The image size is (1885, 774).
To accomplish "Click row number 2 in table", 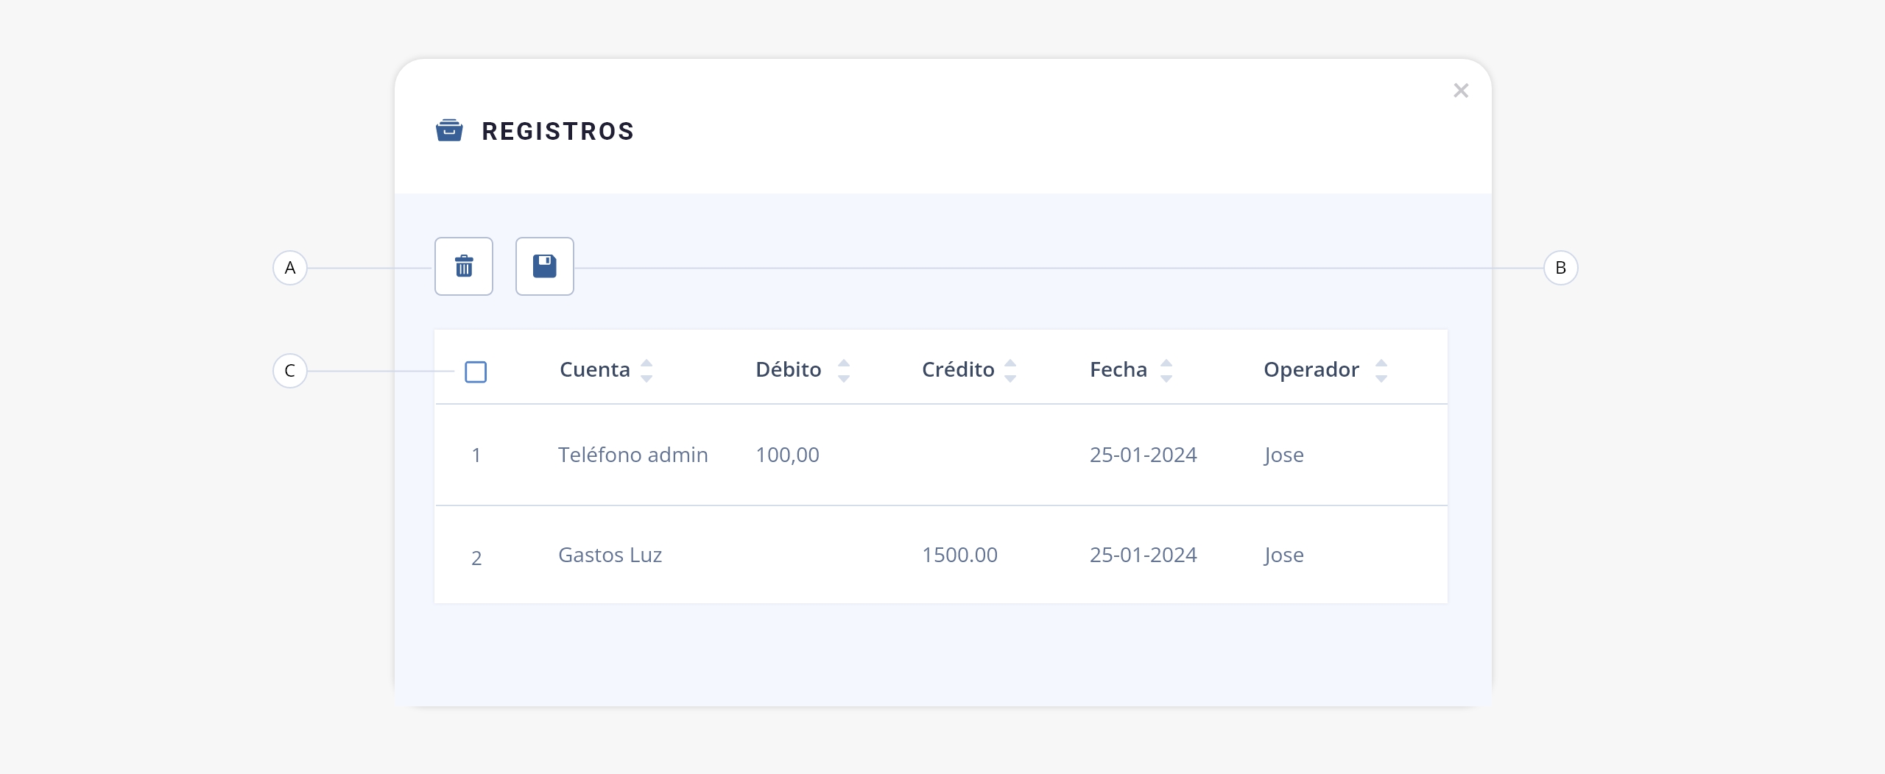I will pos(476,558).
